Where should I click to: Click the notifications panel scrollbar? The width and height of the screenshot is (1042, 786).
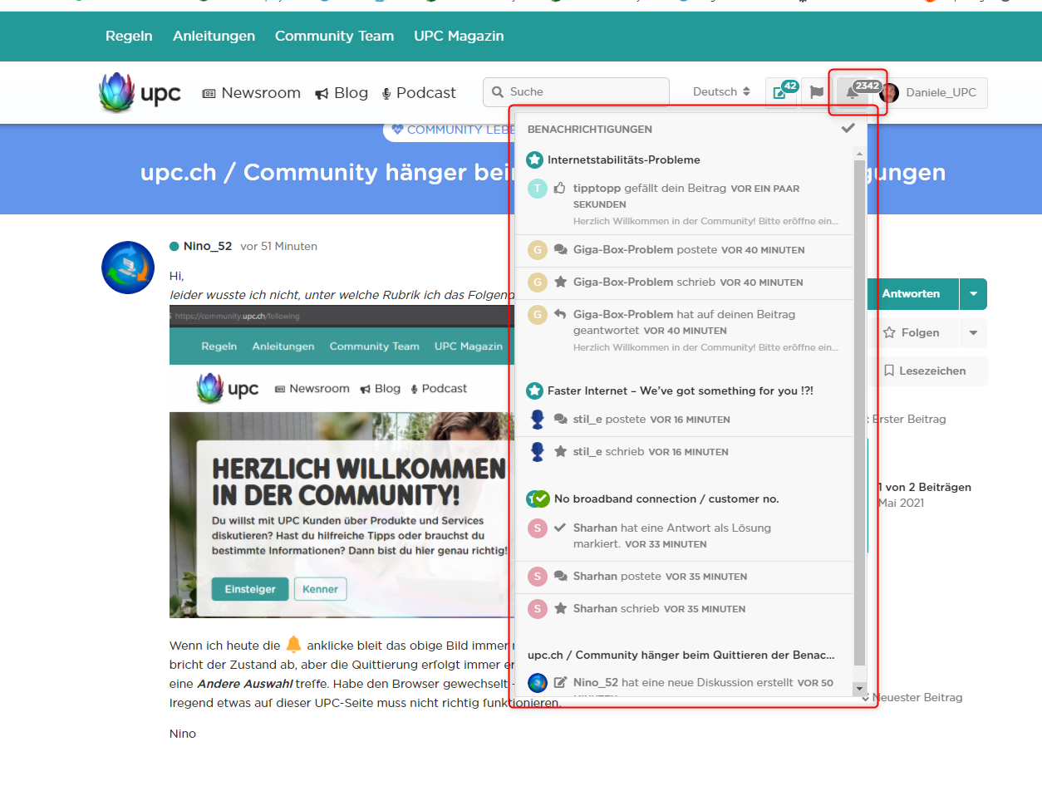coord(859,415)
